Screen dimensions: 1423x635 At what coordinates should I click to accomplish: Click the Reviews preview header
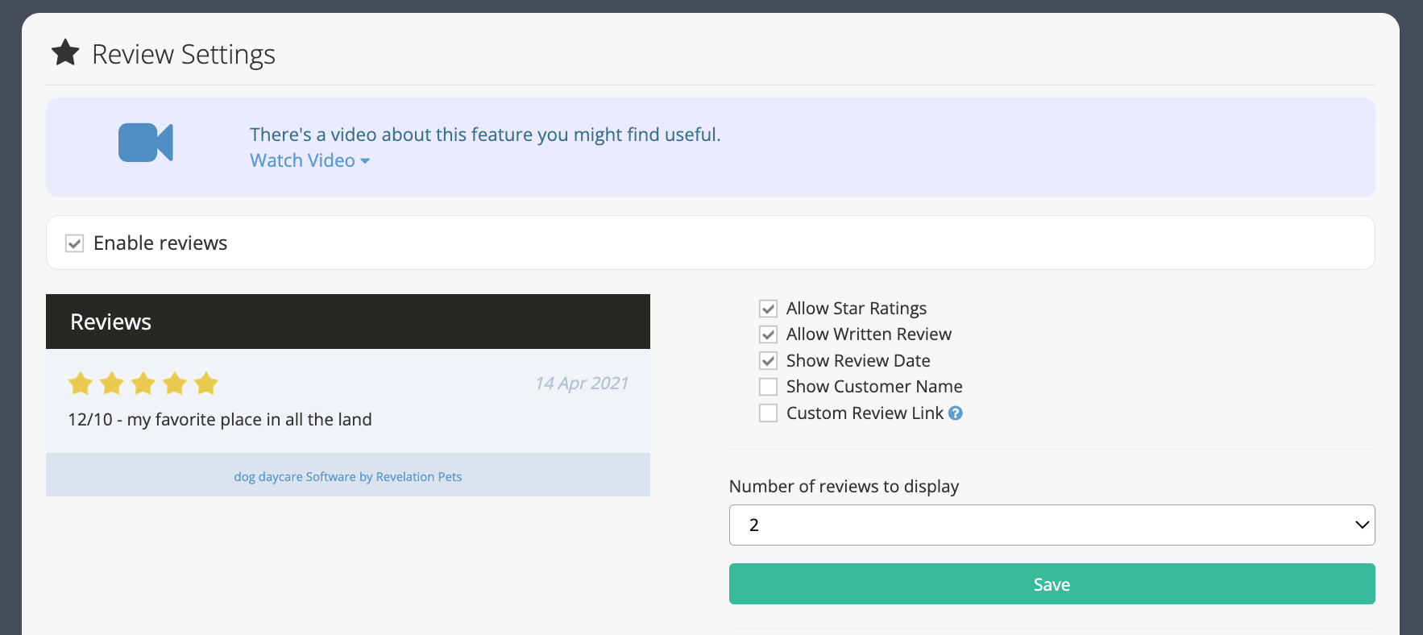pos(348,322)
